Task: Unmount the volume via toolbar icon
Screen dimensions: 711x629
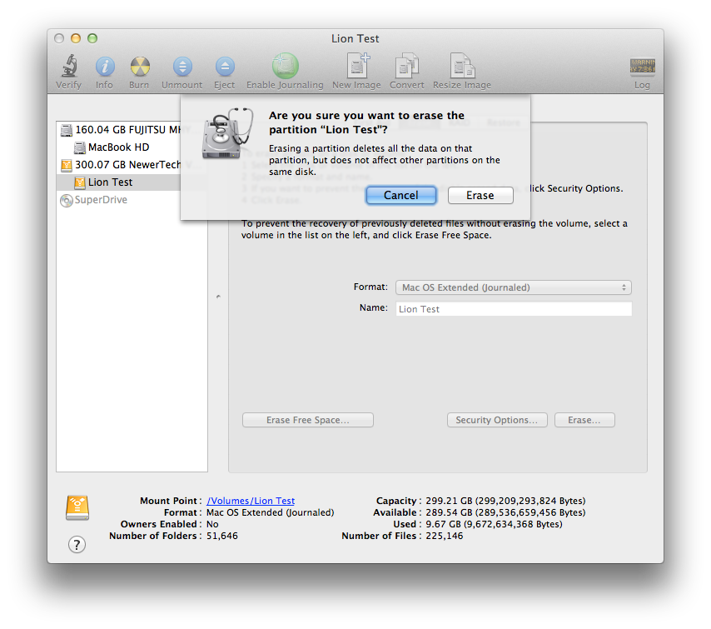Action: (x=182, y=67)
